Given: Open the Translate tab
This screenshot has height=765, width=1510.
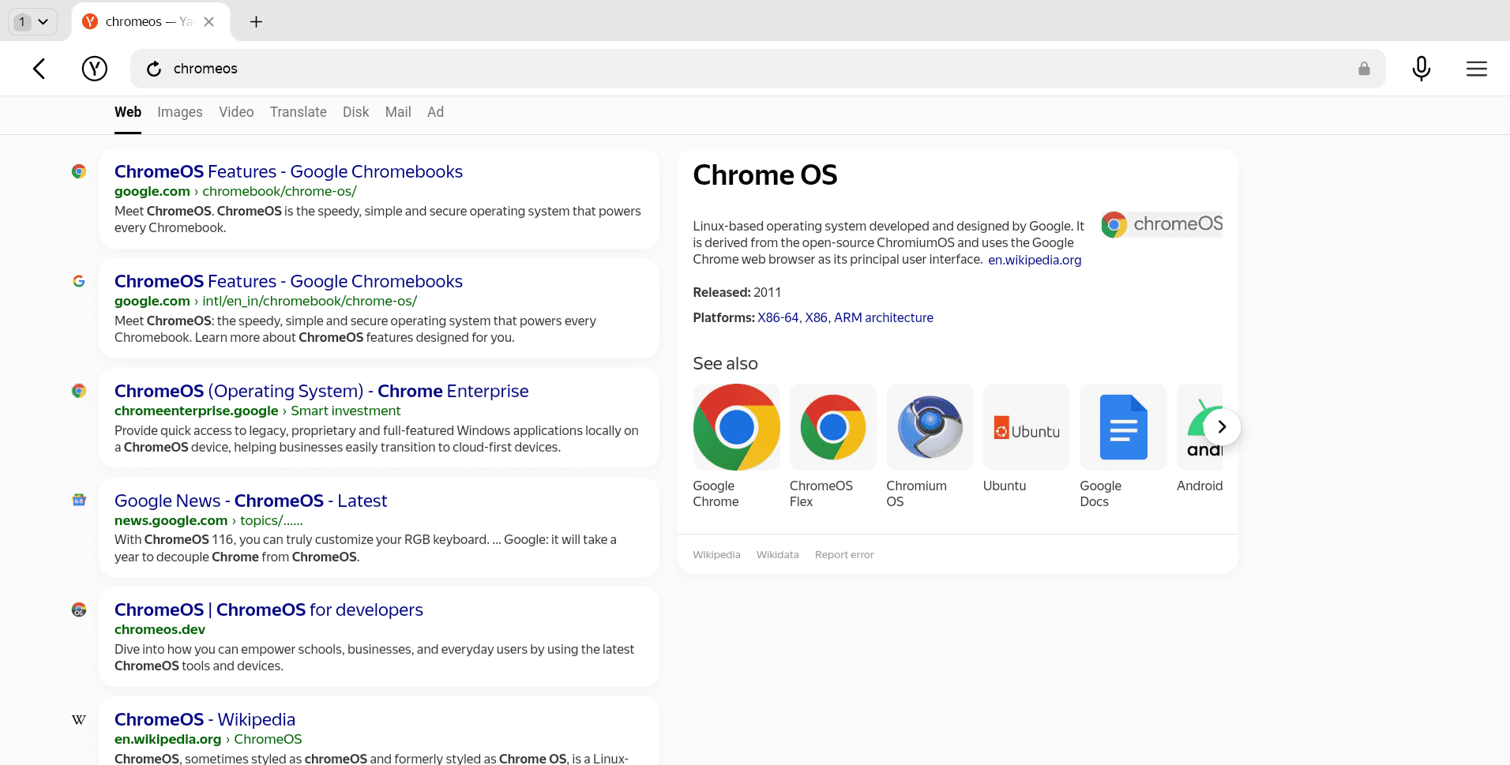Looking at the screenshot, I should (299, 112).
